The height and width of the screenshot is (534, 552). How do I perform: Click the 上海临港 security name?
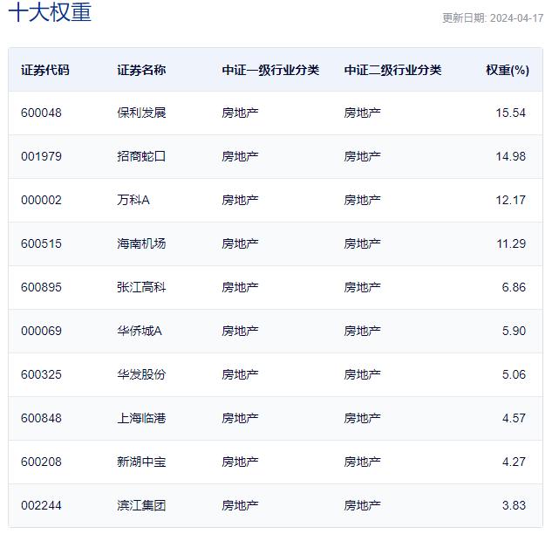(x=141, y=419)
